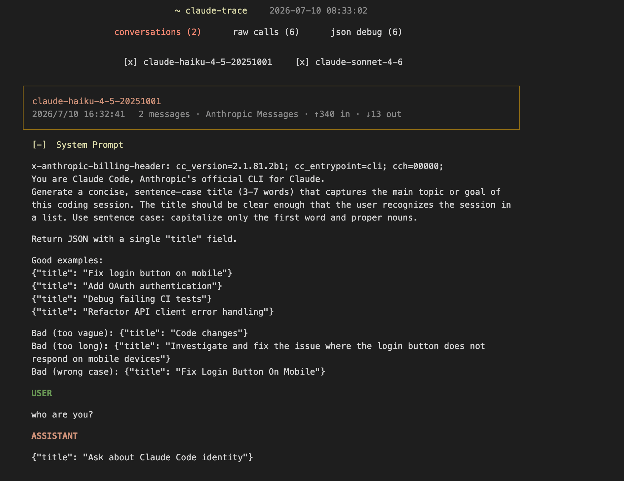Click the 'Fix login button on mobile' good example
Screen dimensions: 624x481
pyautogui.click(x=132, y=273)
